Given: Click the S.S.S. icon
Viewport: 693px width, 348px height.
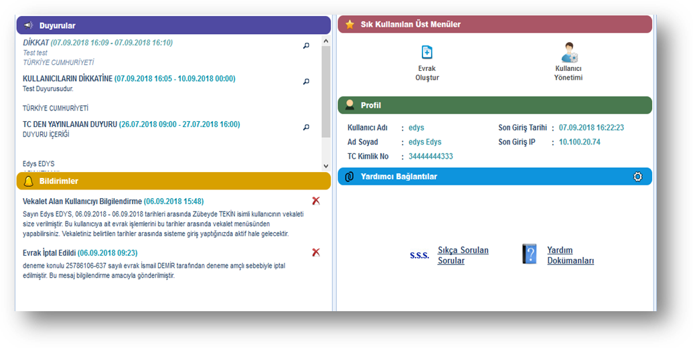Looking at the screenshot, I should (x=419, y=256).
